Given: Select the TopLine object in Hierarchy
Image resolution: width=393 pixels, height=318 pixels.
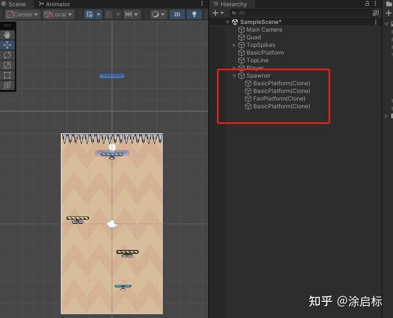Looking at the screenshot, I should click(x=258, y=60).
